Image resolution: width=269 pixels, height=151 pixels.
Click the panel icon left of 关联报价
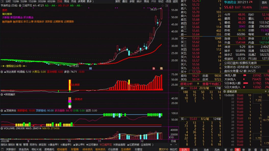2,149
